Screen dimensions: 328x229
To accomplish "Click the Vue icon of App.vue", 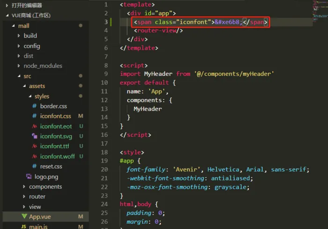I will click(x=24, y=216).
